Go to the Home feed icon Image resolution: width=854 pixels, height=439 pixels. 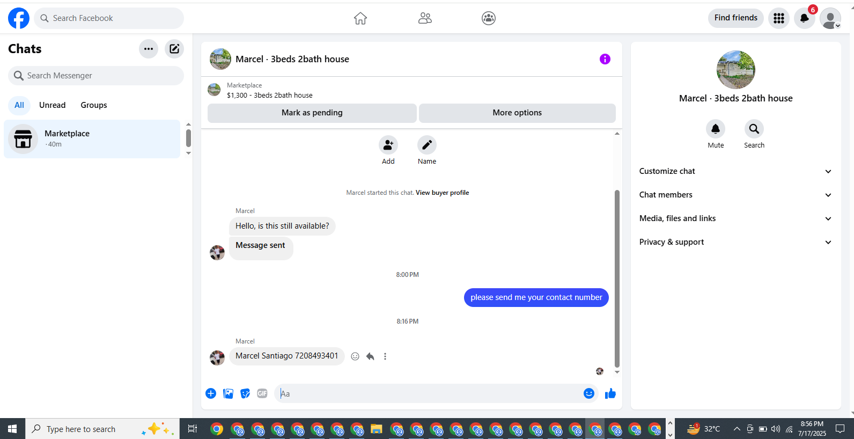[x=360, y=18]
